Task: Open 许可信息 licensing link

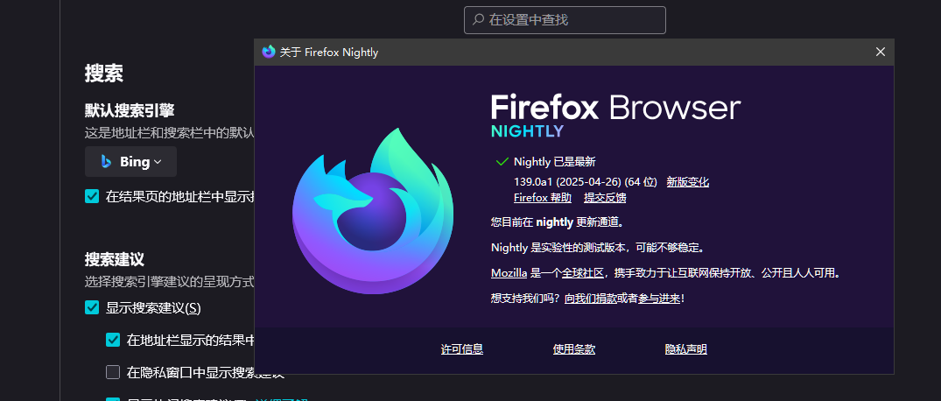Action: pos(462,349)
